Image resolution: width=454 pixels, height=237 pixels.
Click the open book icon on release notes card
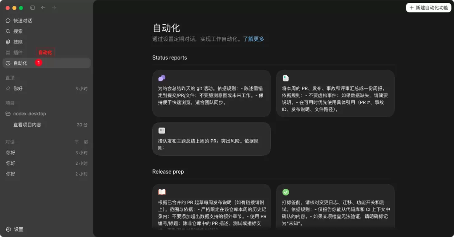coord(162,192)
